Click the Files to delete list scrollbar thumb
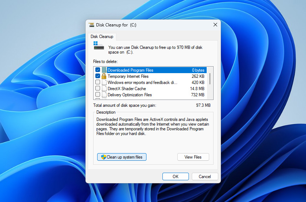 pyautogui.click(x=210, y=79)
